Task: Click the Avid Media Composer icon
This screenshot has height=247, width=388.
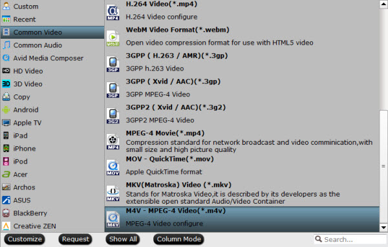Action: tap(6, 58)
